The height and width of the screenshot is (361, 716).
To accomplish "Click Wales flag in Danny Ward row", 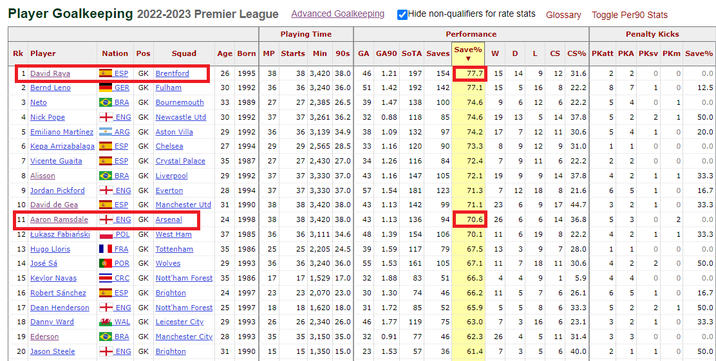I will (106, 322).
